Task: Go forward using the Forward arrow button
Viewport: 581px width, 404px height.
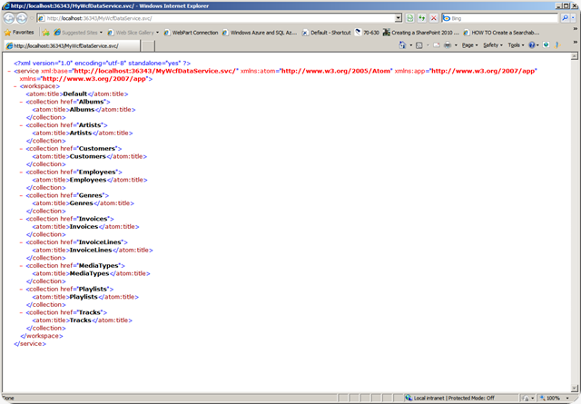Action: (22, 18)
